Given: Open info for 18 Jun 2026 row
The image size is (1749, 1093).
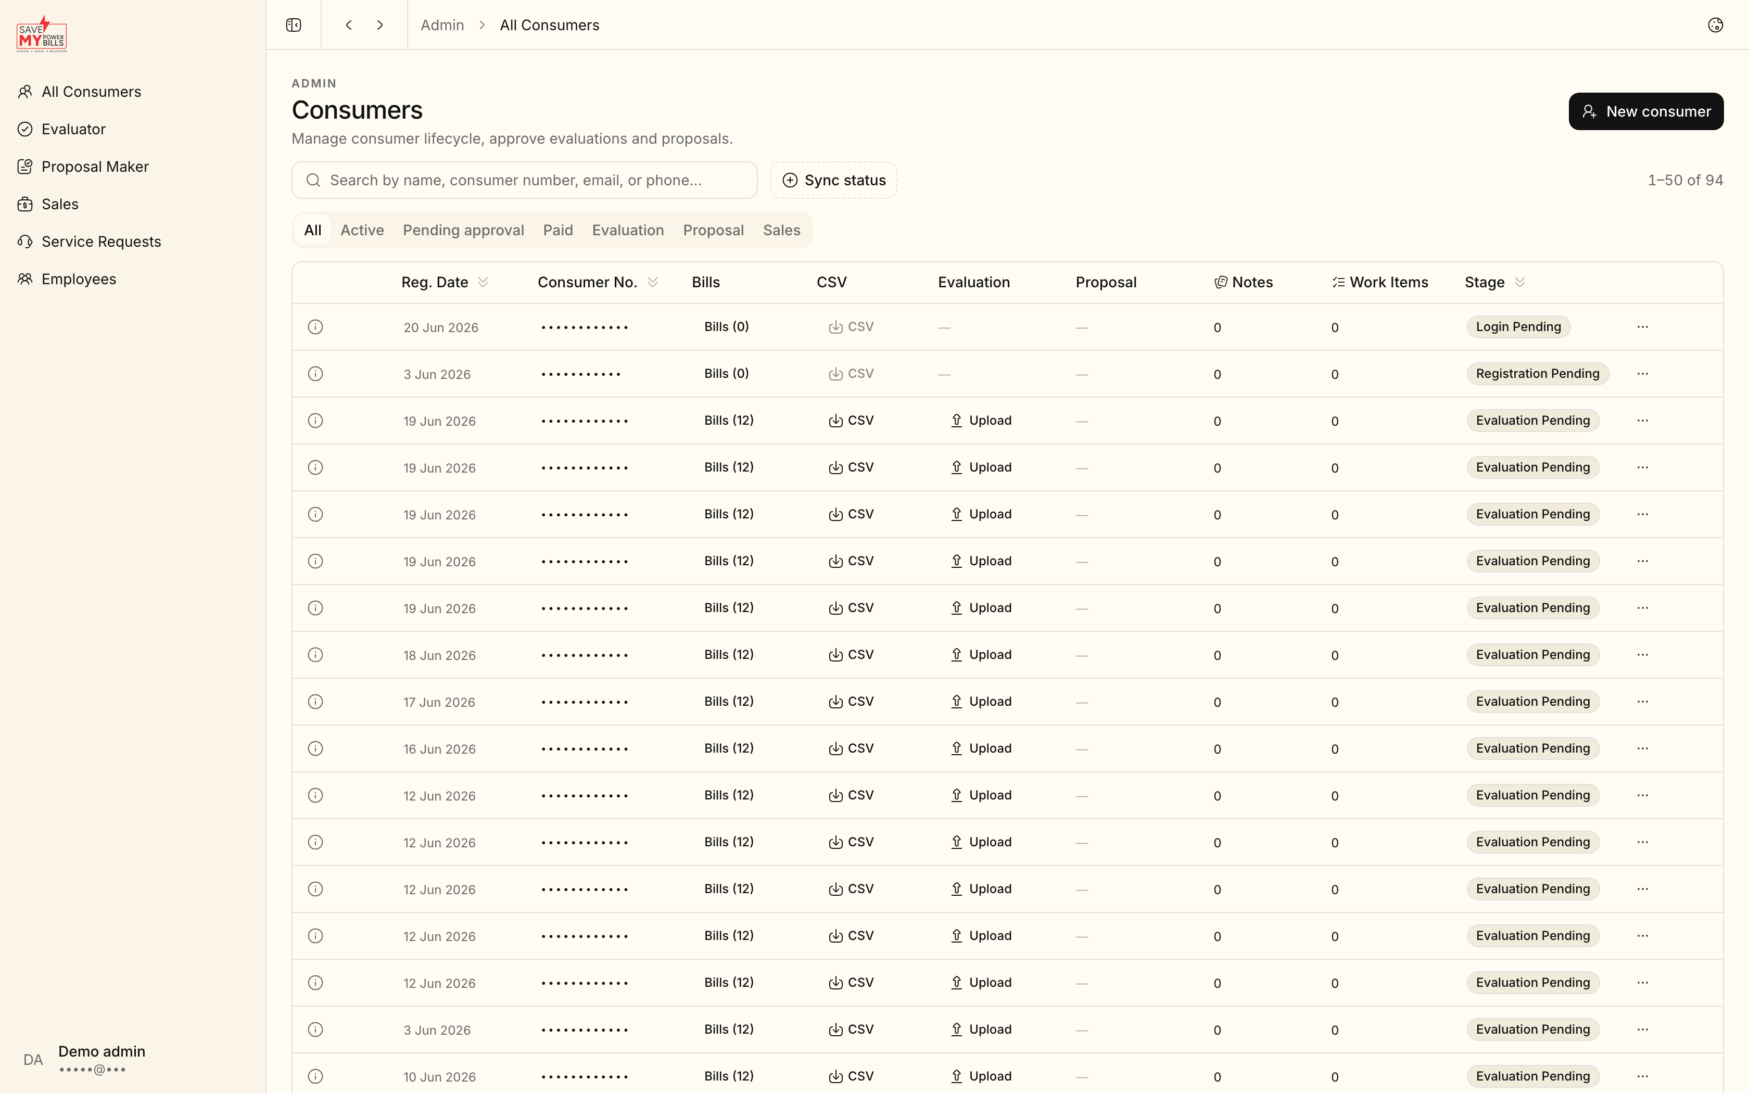Looking at the screenshot, I should pyautogui.click(x=315, y=655).
